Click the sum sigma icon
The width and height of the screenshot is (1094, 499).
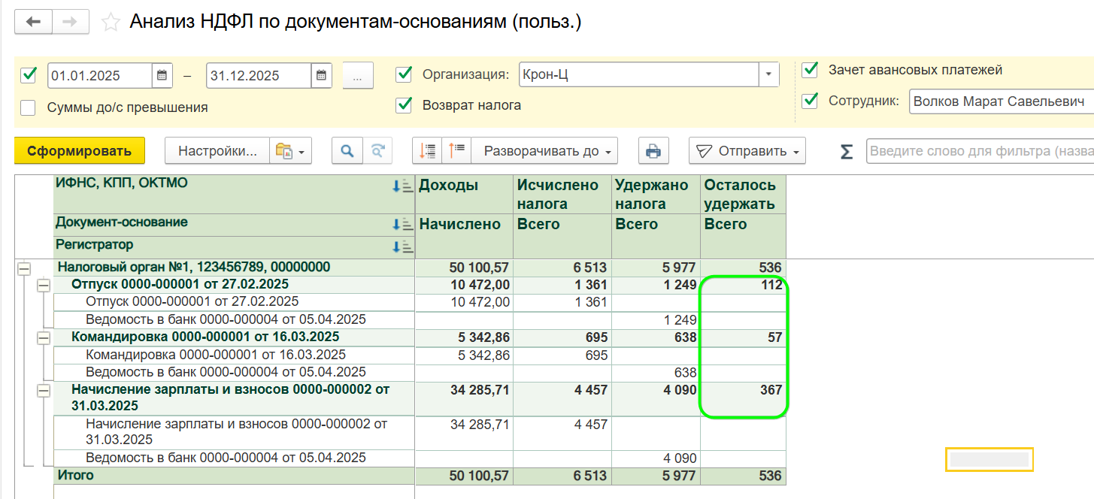[846, 151]
